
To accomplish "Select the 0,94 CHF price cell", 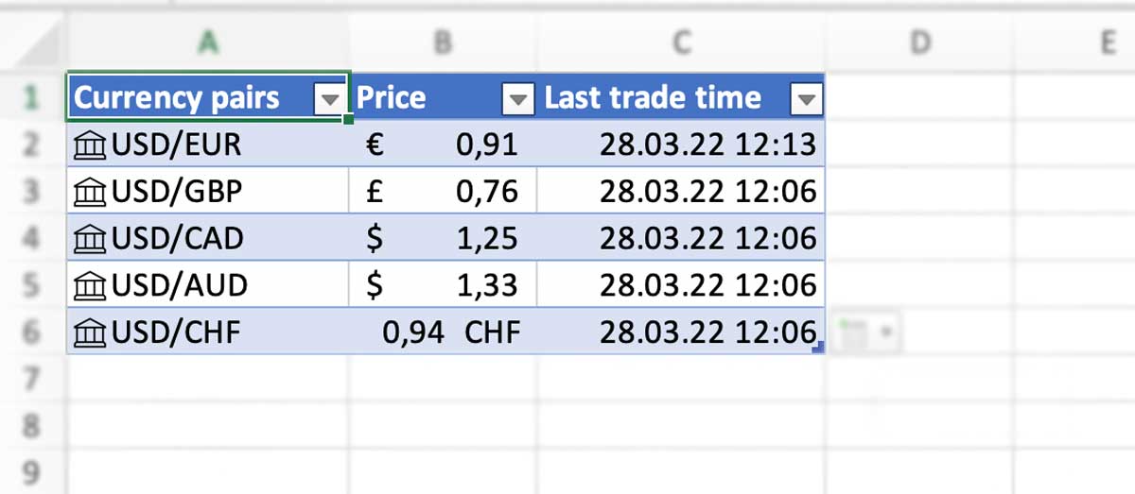I will [443, 332].
